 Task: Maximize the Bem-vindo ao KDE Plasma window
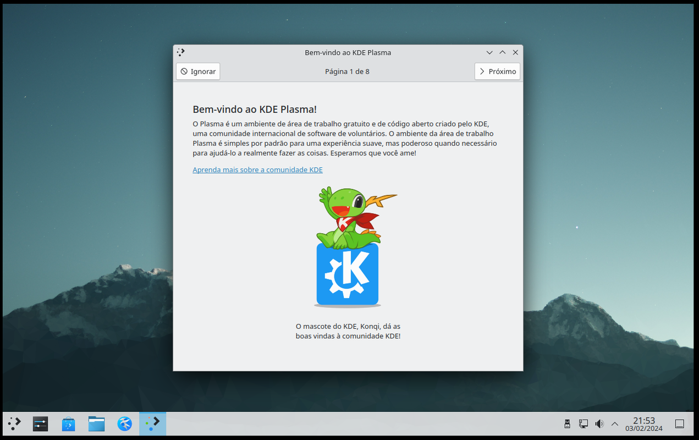[x=502, y=53]
